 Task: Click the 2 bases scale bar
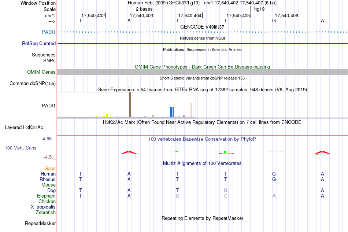tap(202, 9)
